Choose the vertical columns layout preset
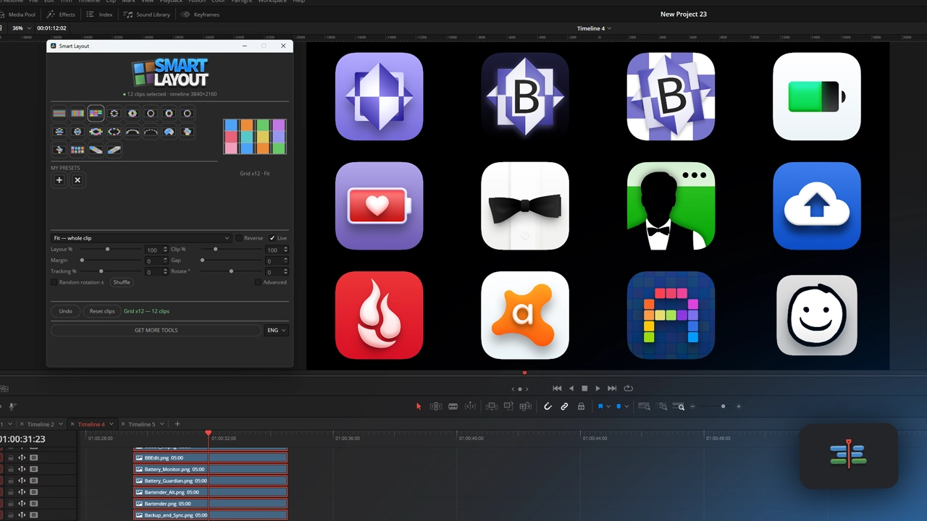Viewport: 927px width, 521px height. 77,114
